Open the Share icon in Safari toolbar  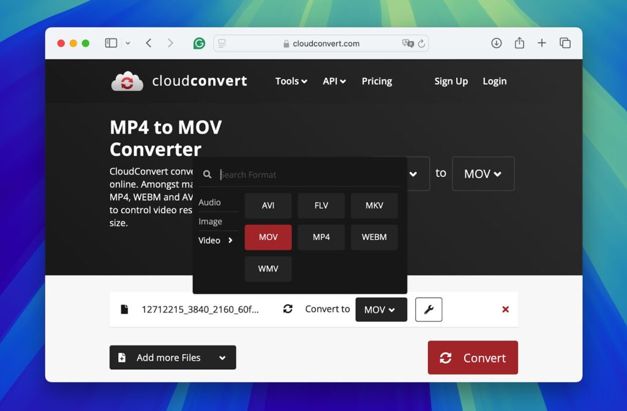click(519, 42)
